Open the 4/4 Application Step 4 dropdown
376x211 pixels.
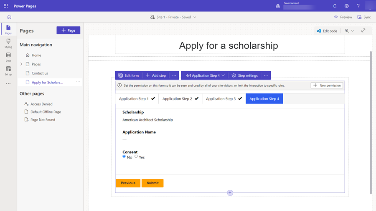tap(205, 75)
